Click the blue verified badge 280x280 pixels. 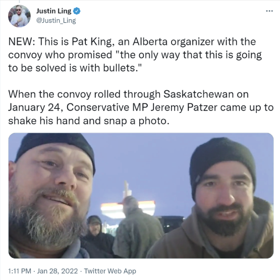[x=77, y=11]
